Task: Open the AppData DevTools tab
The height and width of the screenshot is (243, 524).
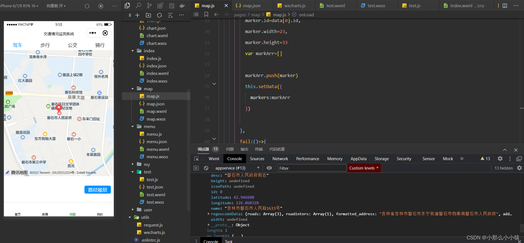Action: pyautogui.click(x=358, y=159)
